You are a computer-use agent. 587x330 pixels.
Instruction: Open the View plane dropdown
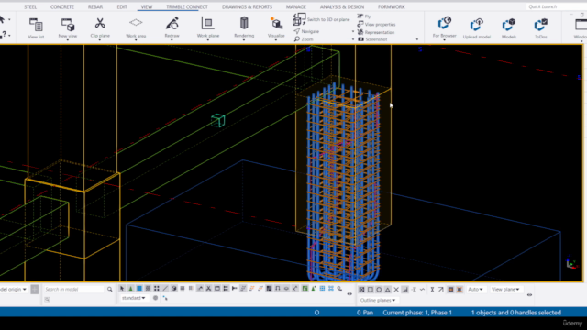(x=505, y=290)
